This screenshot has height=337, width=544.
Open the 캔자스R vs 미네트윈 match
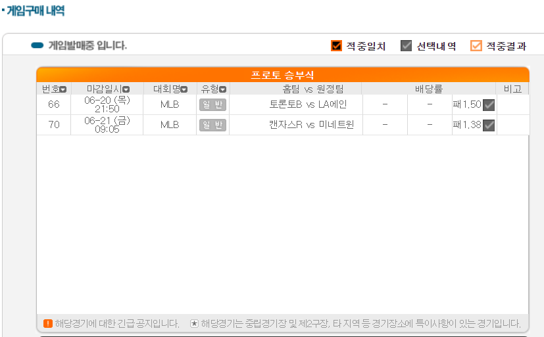[x=311, y=125]
